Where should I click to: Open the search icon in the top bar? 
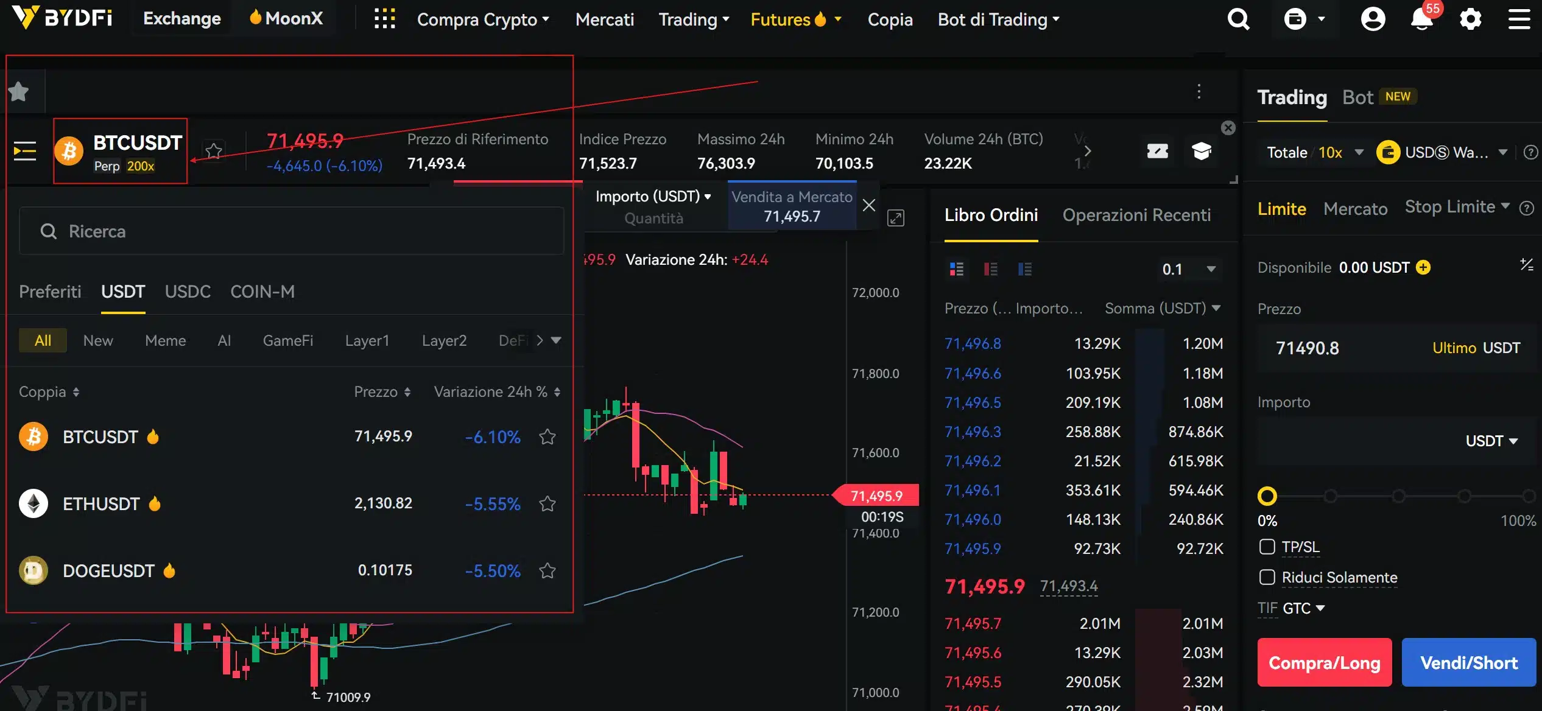point(1238,19)
